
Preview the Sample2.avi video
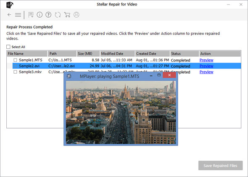pos(206,66)
